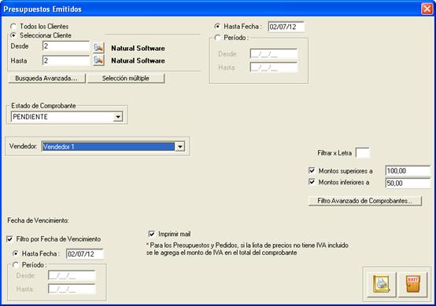Click Natural Software name beside Desde
The image size is (436, 306).
138,48
